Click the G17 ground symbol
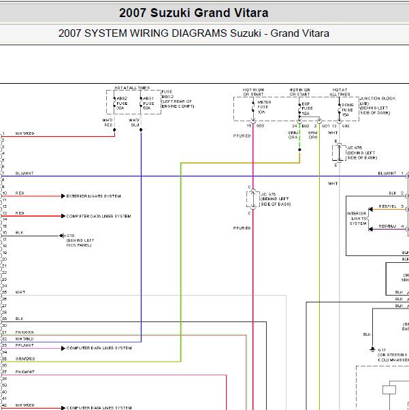409x410 pixels. coord(372,349)
